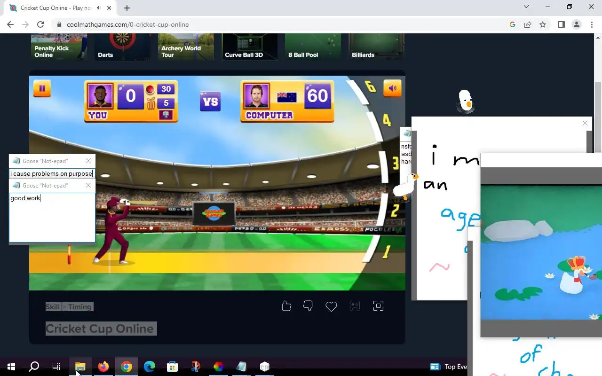Give the game a thumbs up

[286, 306]
